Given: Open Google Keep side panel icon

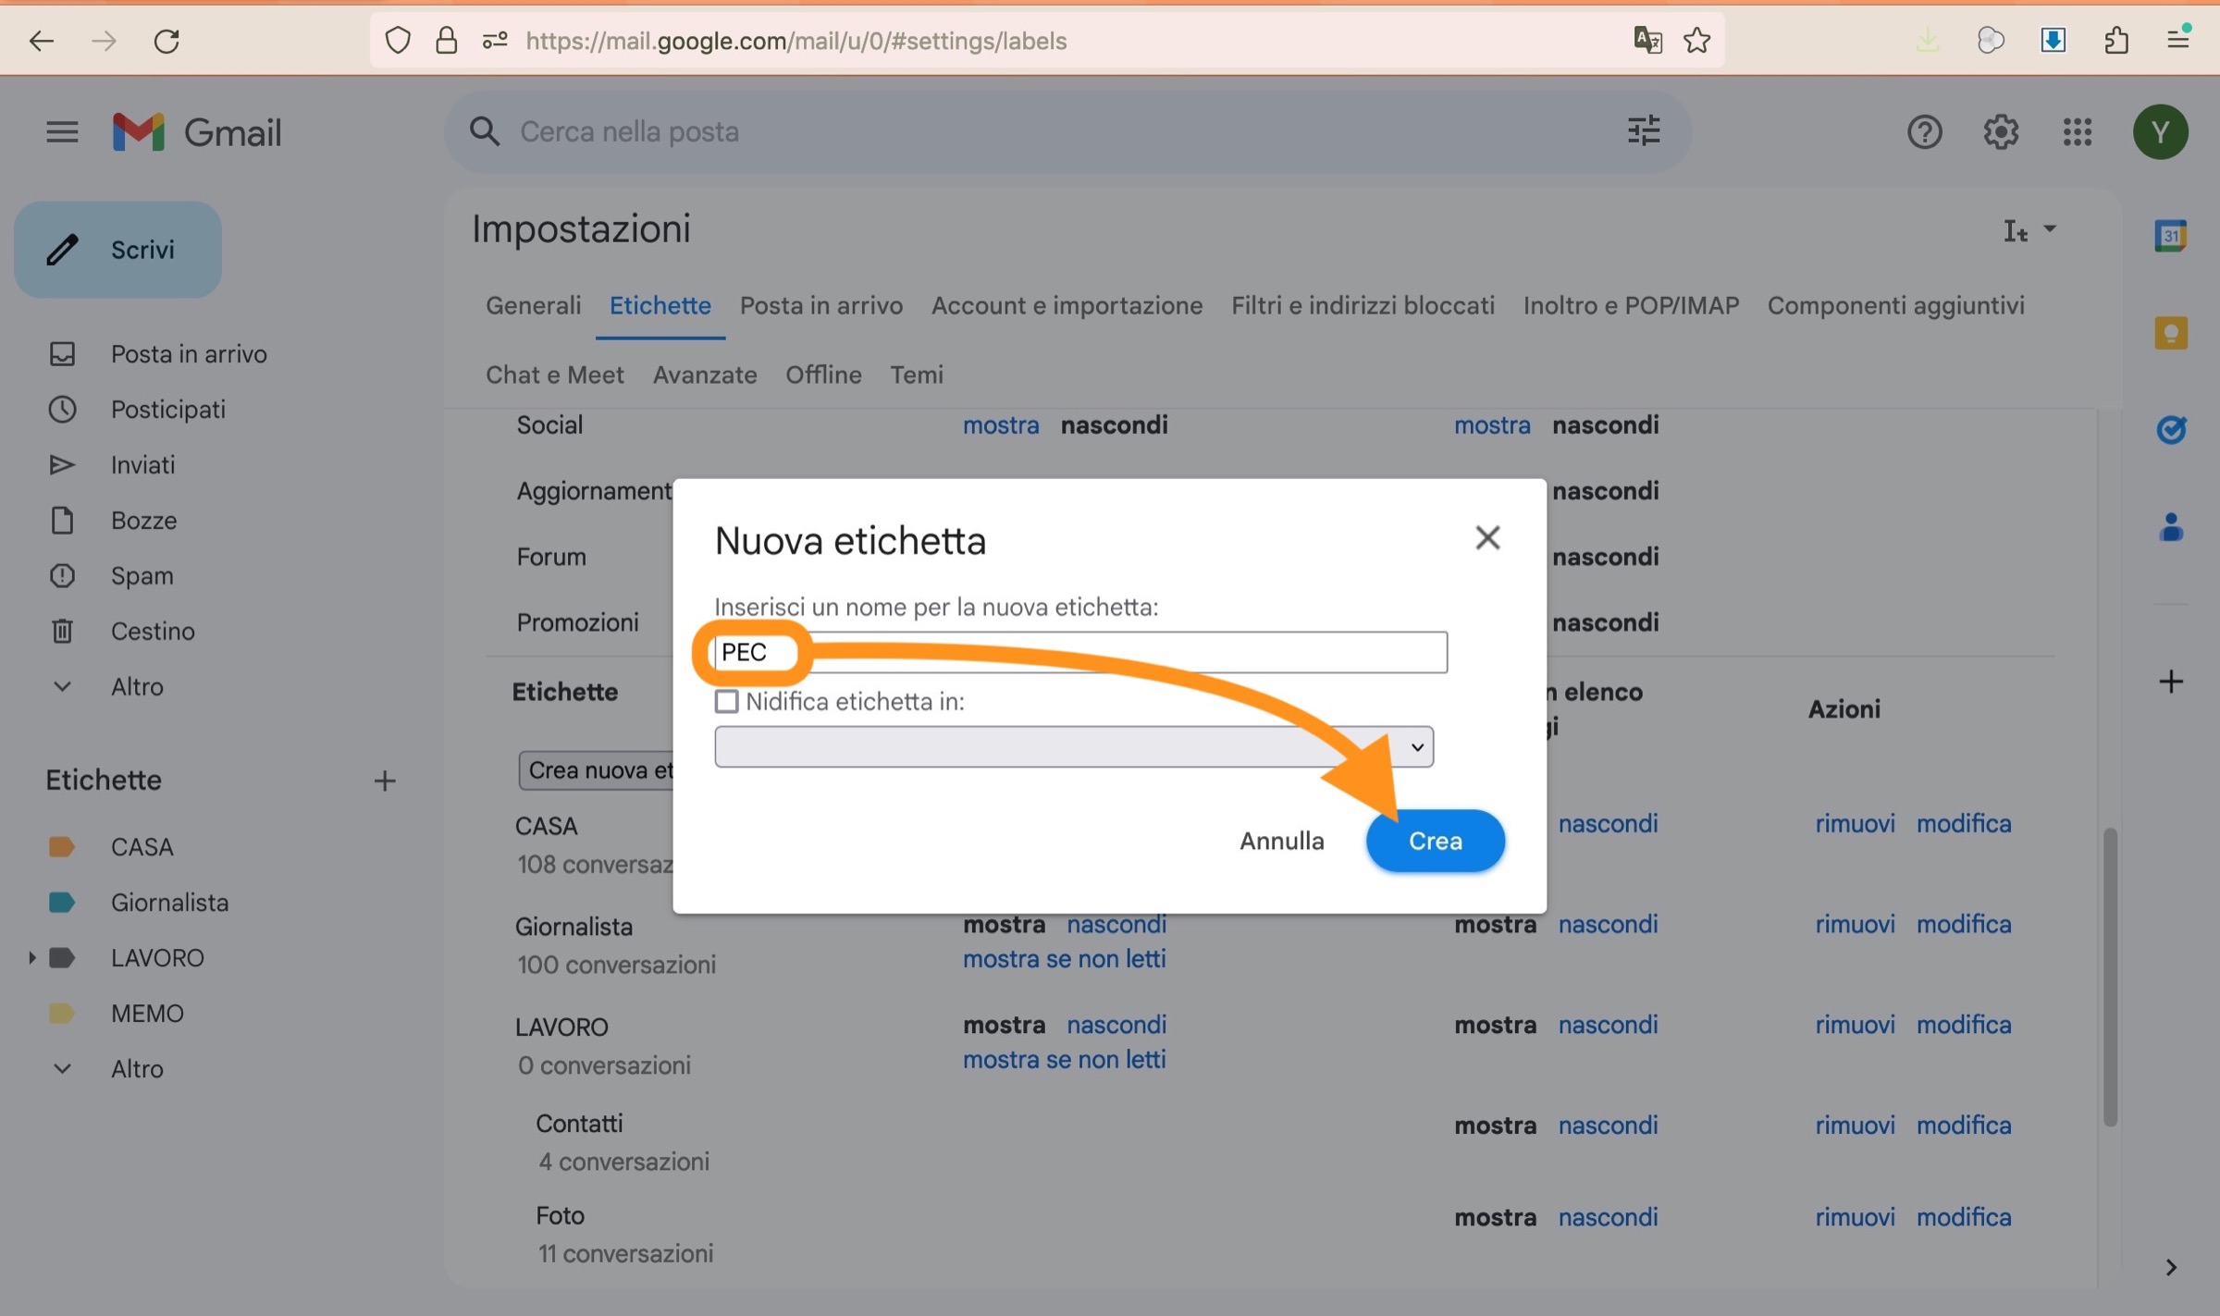Looking at the screenshot, I should click(2170, 333).
